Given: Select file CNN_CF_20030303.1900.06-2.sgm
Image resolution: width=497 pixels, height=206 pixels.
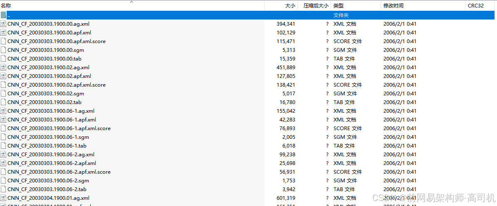Looking at the screenshot, I should point(49,181).
